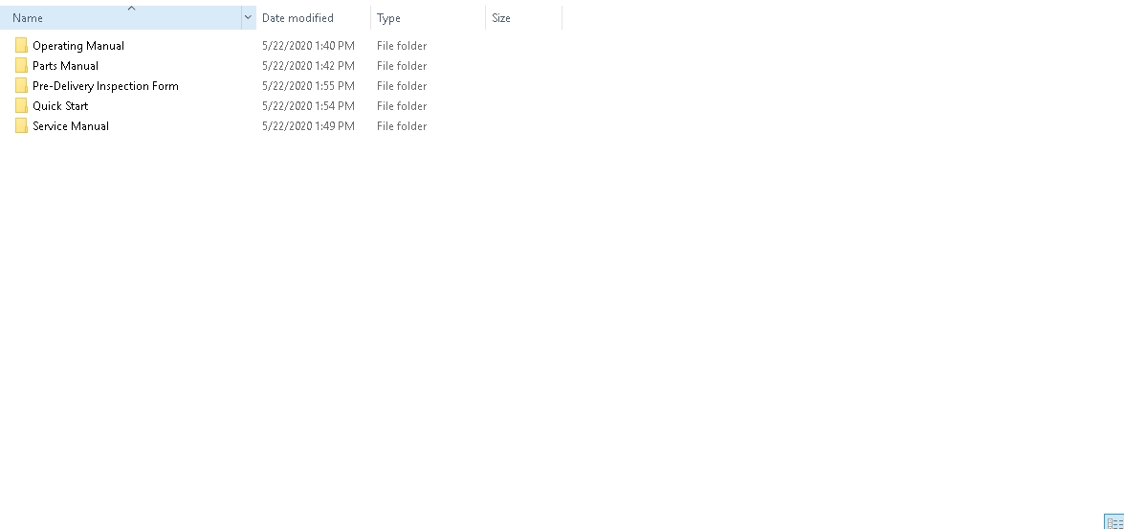
Task: Sort by the Type column header
Action: [428, 17]
